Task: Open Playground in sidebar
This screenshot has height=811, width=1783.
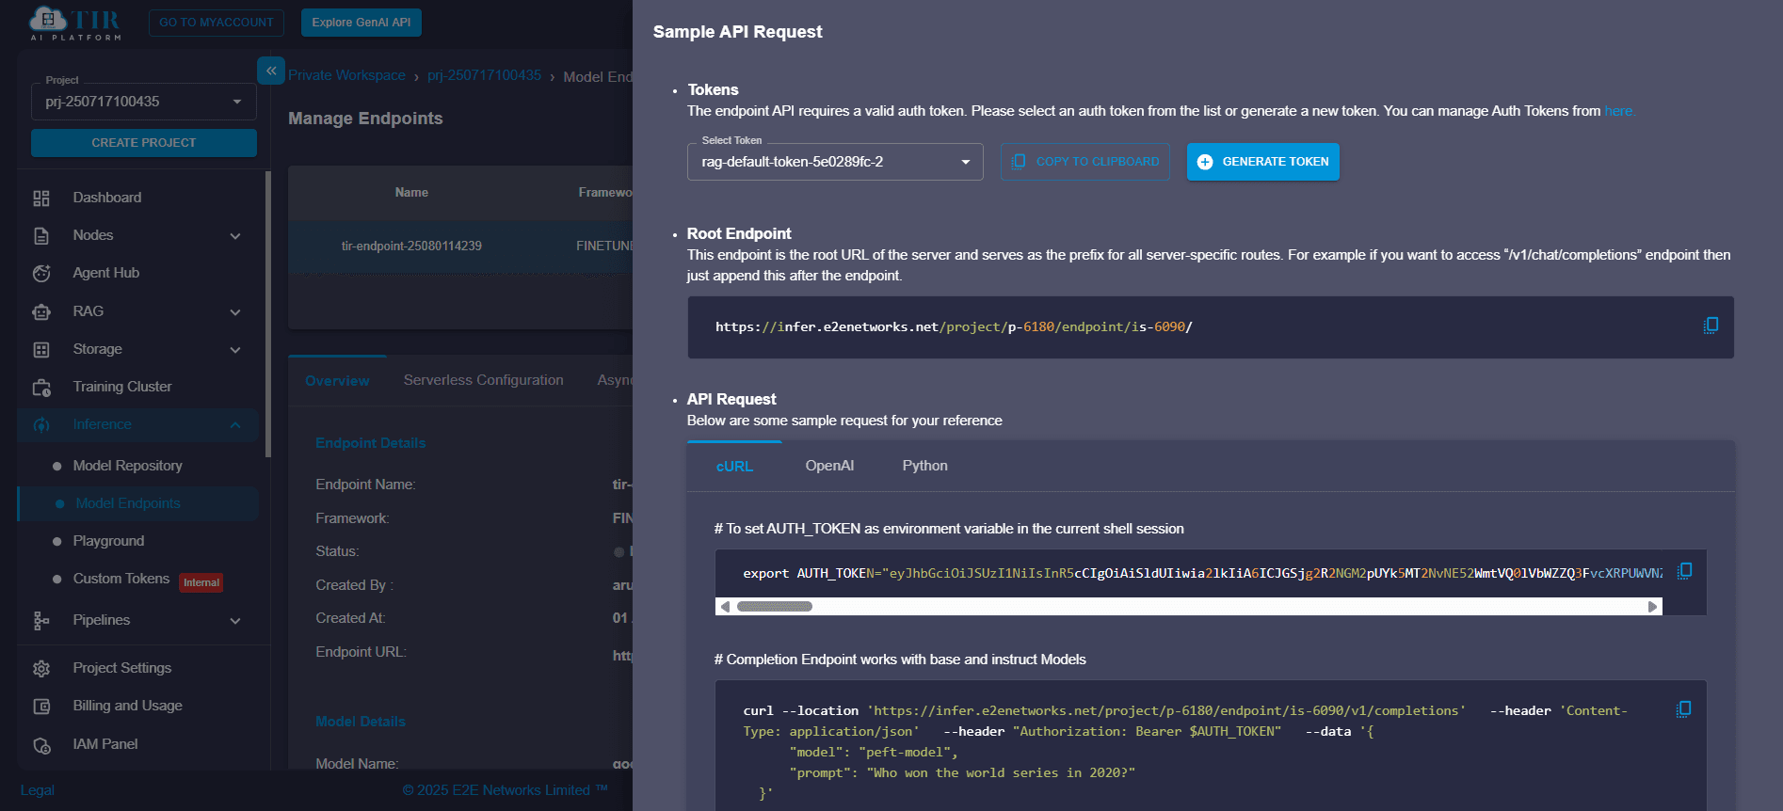Action: (x=109, y=541)
